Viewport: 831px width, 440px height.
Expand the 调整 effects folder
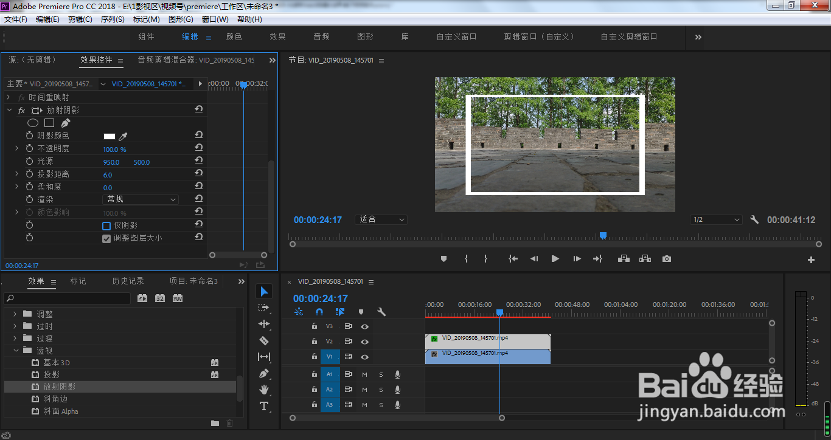15,314
